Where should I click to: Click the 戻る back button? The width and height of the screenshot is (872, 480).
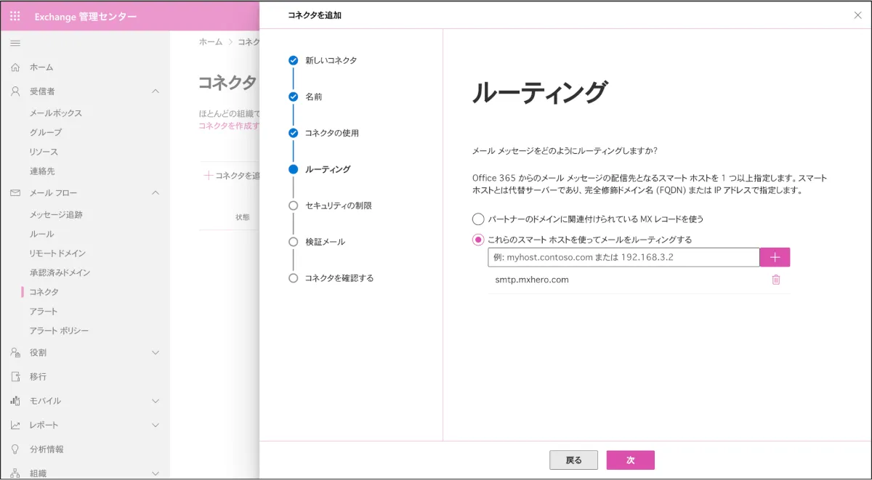pyautogui.click(x=573, y=460)
